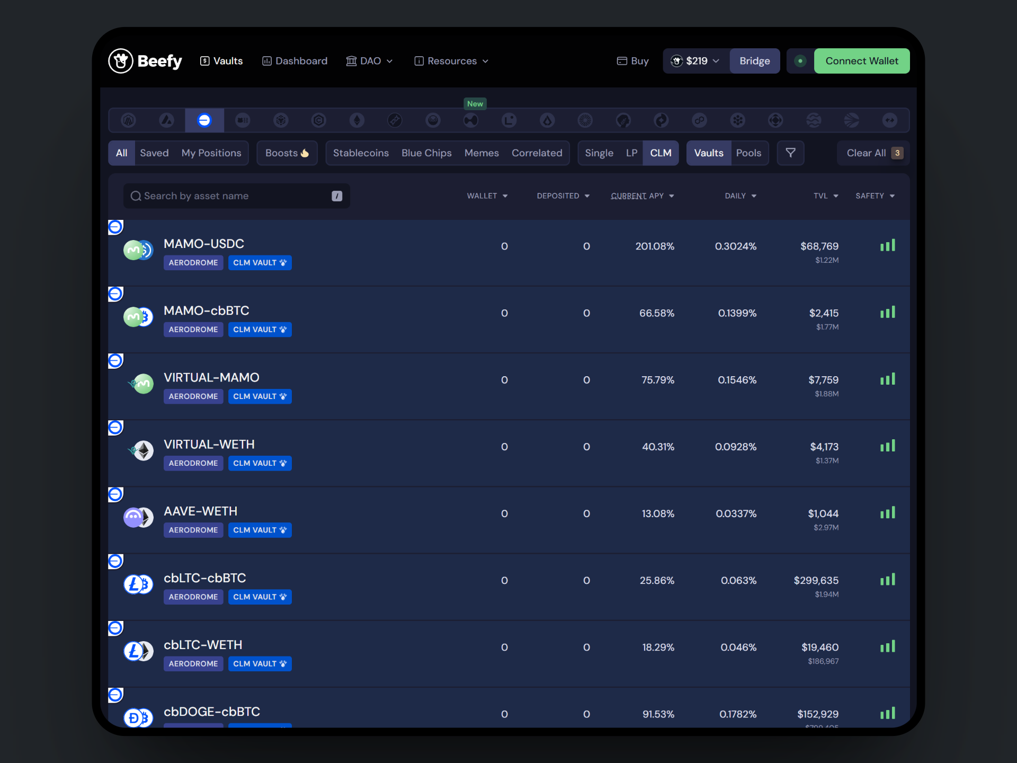Click the new chain icon marked New
The image size is (1017, 763).
471,120
